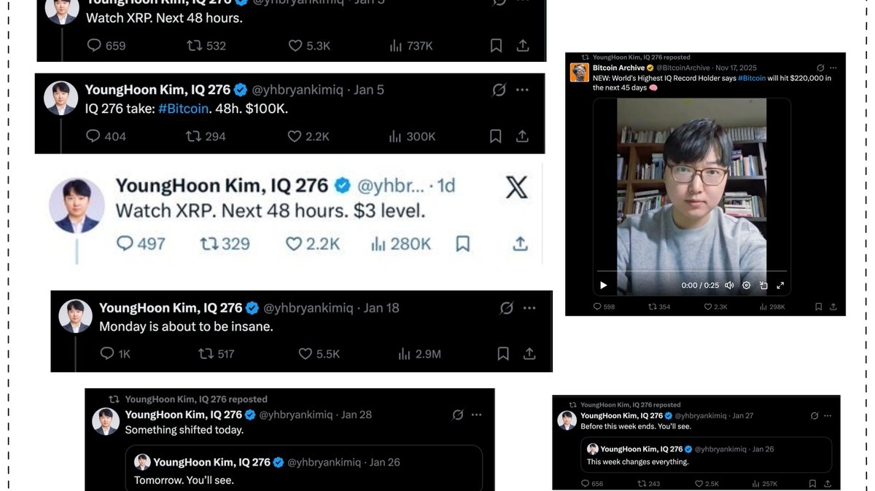This screenshot has height=491, width=875.
Task: Bookmark the tweet that has 737K views
Action: coord(496,45)
